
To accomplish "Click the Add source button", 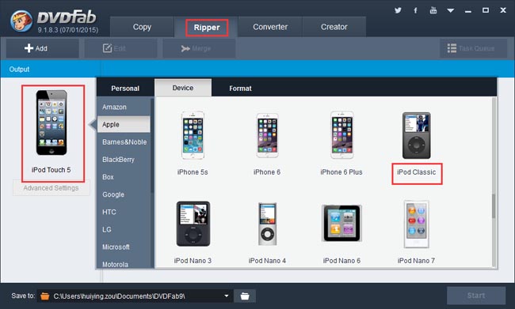I will pyautogui.click(x=42, y=48).
